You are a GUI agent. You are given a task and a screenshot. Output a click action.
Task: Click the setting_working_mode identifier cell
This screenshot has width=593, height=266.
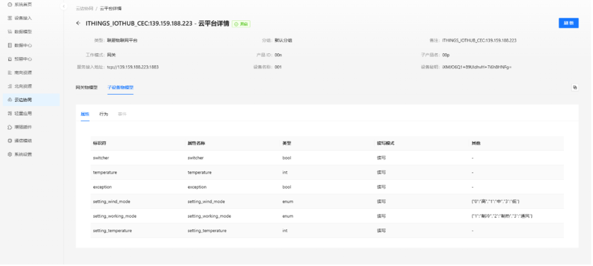pyautogui.click(x=115, y=216)
